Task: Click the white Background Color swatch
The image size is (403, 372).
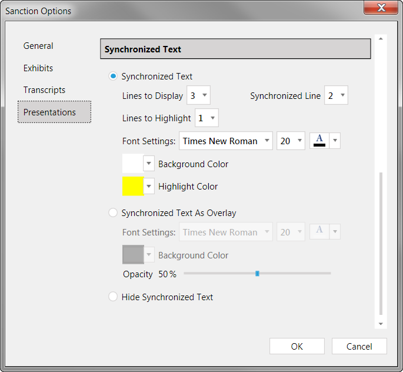Action: [133, 164]
